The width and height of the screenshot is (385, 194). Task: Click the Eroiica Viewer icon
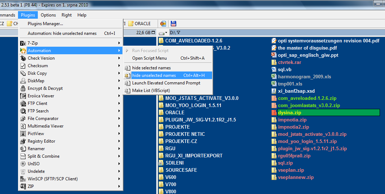pyautogui.click(x=23, y=96)
